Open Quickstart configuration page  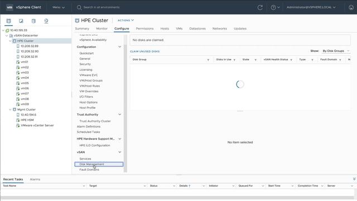86,53
